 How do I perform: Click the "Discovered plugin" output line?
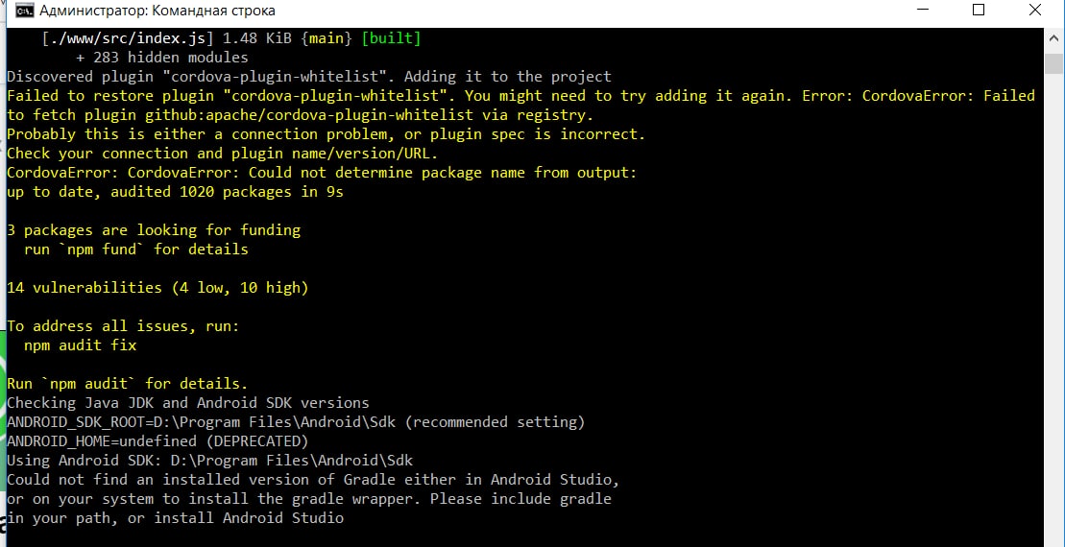(x=309, y=77)
